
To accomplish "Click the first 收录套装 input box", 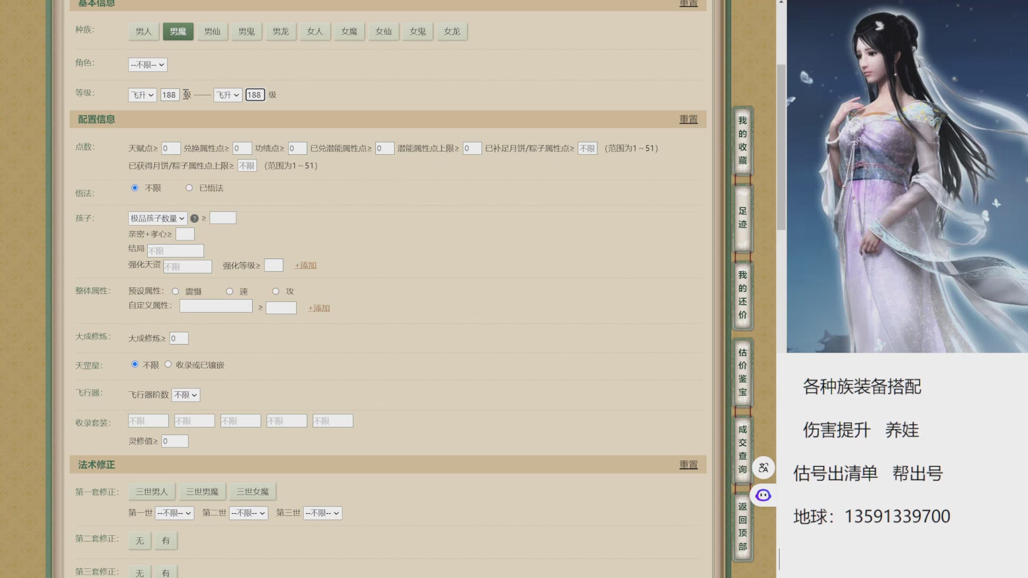I will pos(148,421).
